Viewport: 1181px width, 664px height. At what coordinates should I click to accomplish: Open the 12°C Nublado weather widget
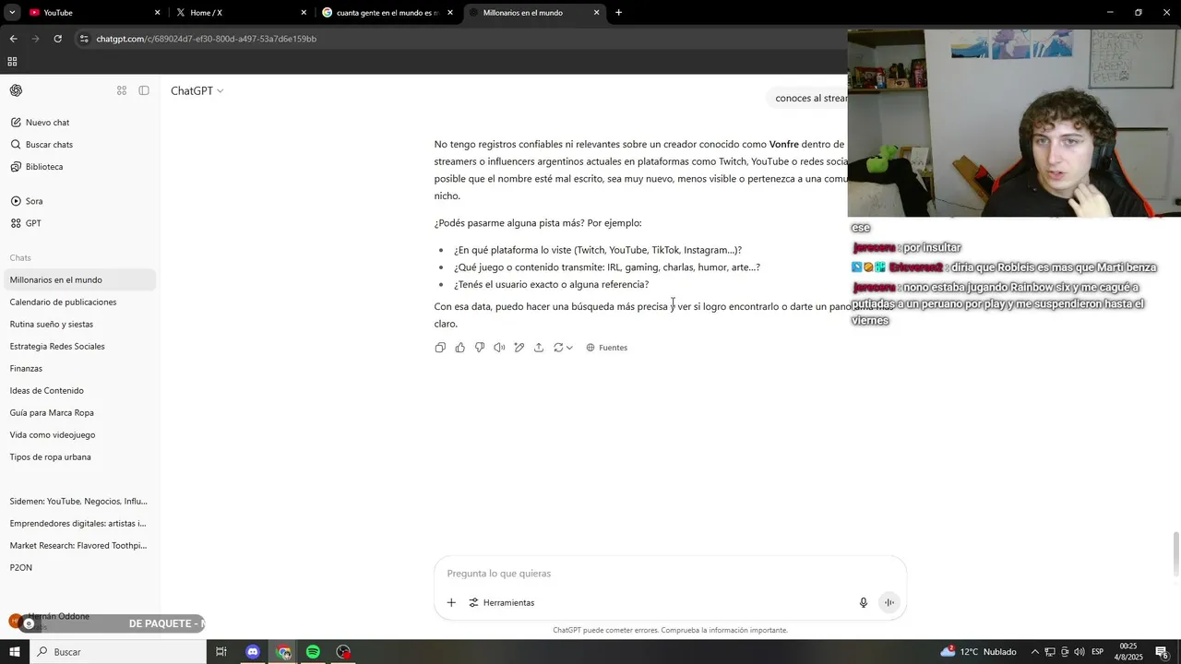tap(979, 652)
